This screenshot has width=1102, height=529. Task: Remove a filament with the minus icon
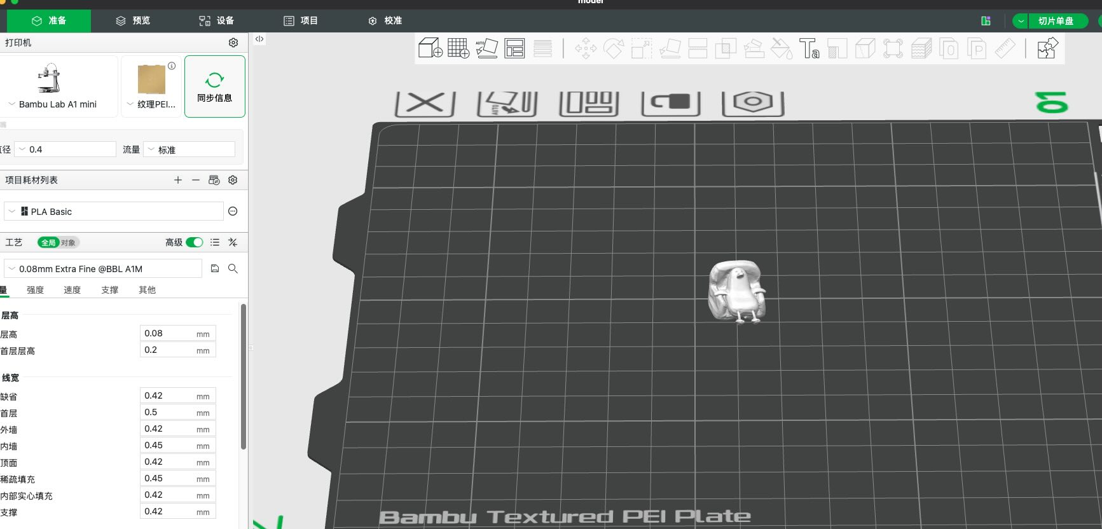196,180
